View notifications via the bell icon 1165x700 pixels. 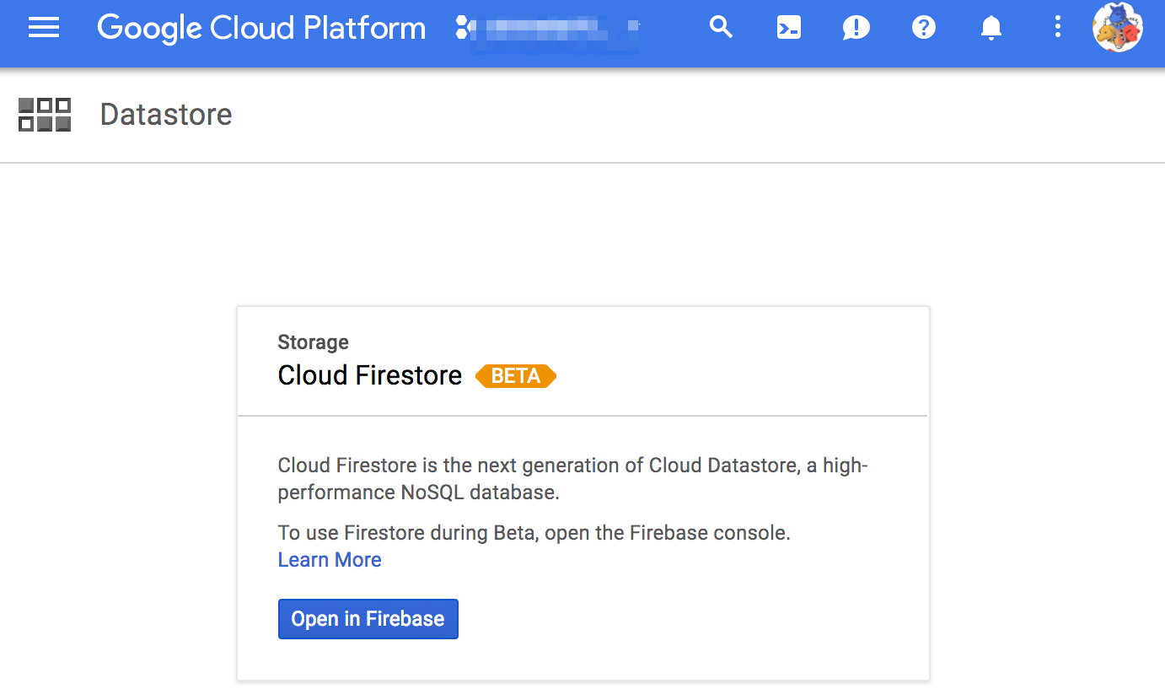tap(991, 27)
